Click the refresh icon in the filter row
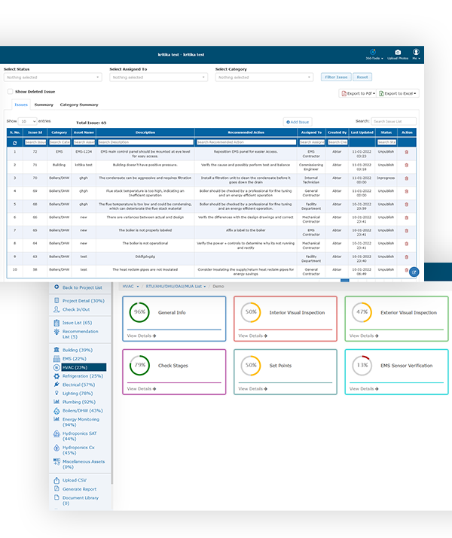Screen dimensions: 452x538 (15, 143)
